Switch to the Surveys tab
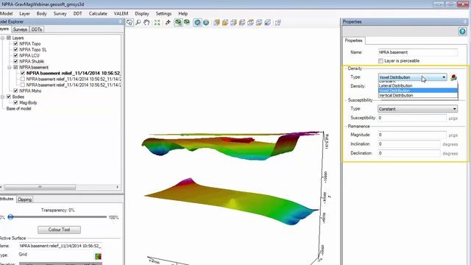 click(x=20, y=29)
